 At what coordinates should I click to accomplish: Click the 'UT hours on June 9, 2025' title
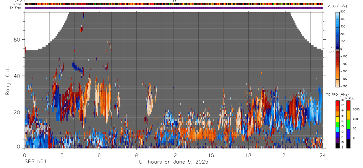pyautogui.click(x=174, y=162)
